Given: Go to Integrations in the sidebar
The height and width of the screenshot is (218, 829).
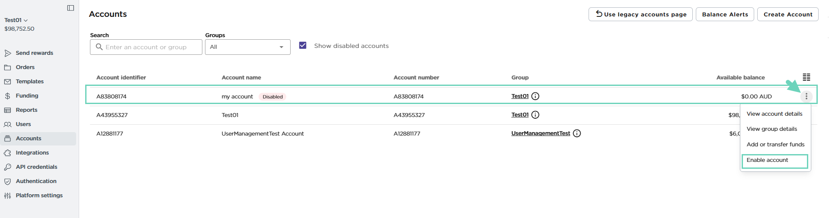Looking at the screenshot, I should (32, 153).
